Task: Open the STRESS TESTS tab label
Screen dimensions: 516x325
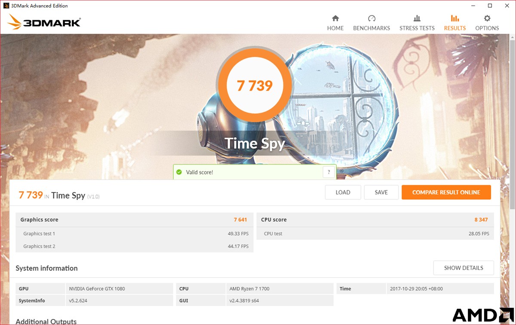Action: pyautogui.click(x=417, y=28)
